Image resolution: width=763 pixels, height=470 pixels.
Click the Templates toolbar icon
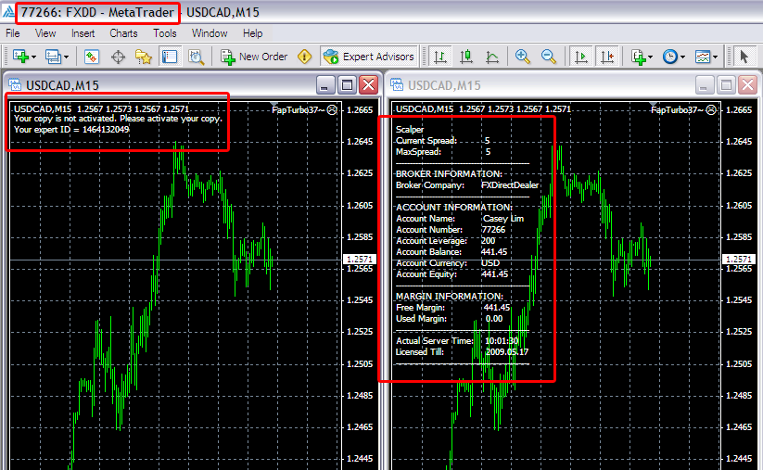(x=703, y=57)
